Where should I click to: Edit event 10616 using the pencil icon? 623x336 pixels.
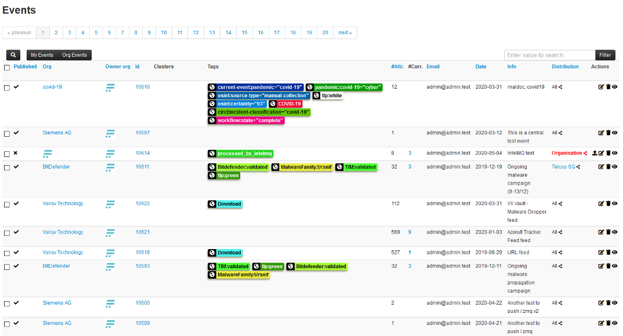pyautogui.click(x=601, y=87)
